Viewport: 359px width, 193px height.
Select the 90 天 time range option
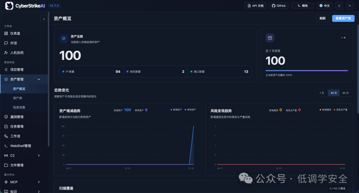coord(345,93)
